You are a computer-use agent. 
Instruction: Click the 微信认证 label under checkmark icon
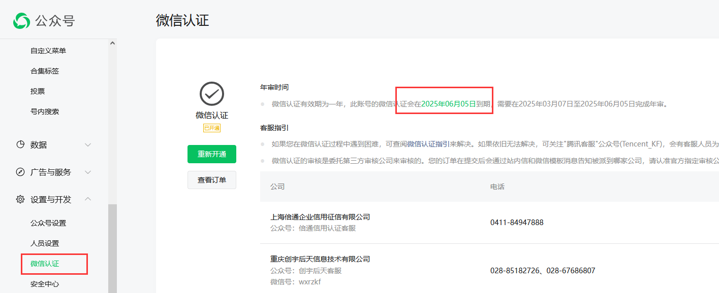point(212,116)
